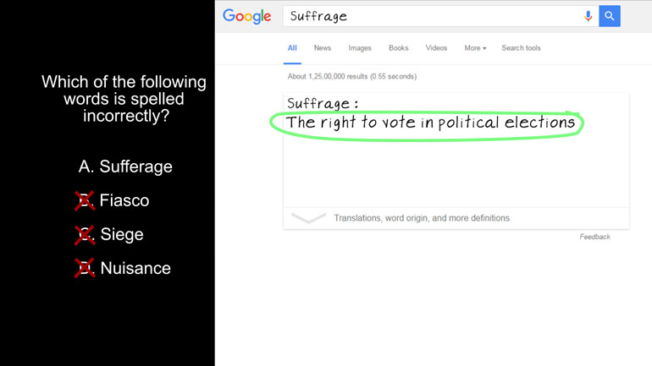The height and width of the screenshot is (366, 652).
Task: Click the red X beside Nuisance
Action: pyautogui.click(x=85, y=268)
